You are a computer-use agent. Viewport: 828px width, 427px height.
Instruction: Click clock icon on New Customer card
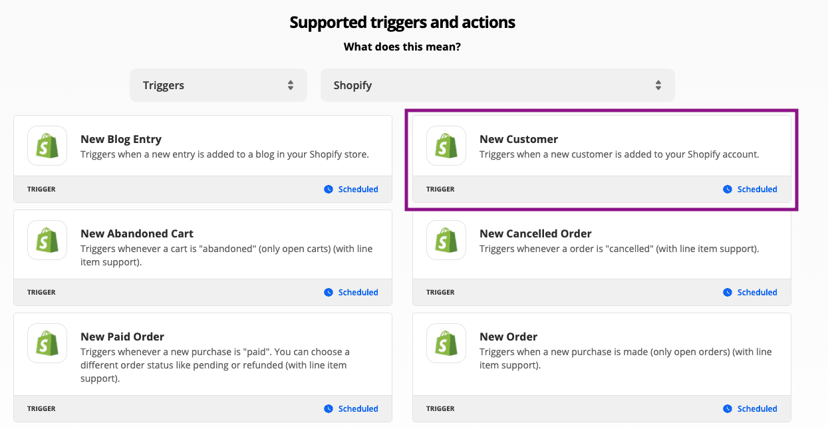(x=727, y=190)
